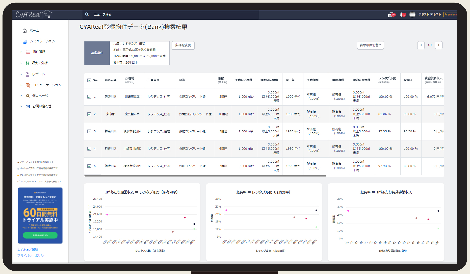Click the Home house icon in sidebar
470x274 pixels.
(25, 31)
